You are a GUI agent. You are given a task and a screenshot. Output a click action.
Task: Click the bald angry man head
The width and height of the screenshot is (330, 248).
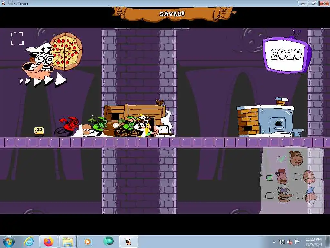point(309,177)
